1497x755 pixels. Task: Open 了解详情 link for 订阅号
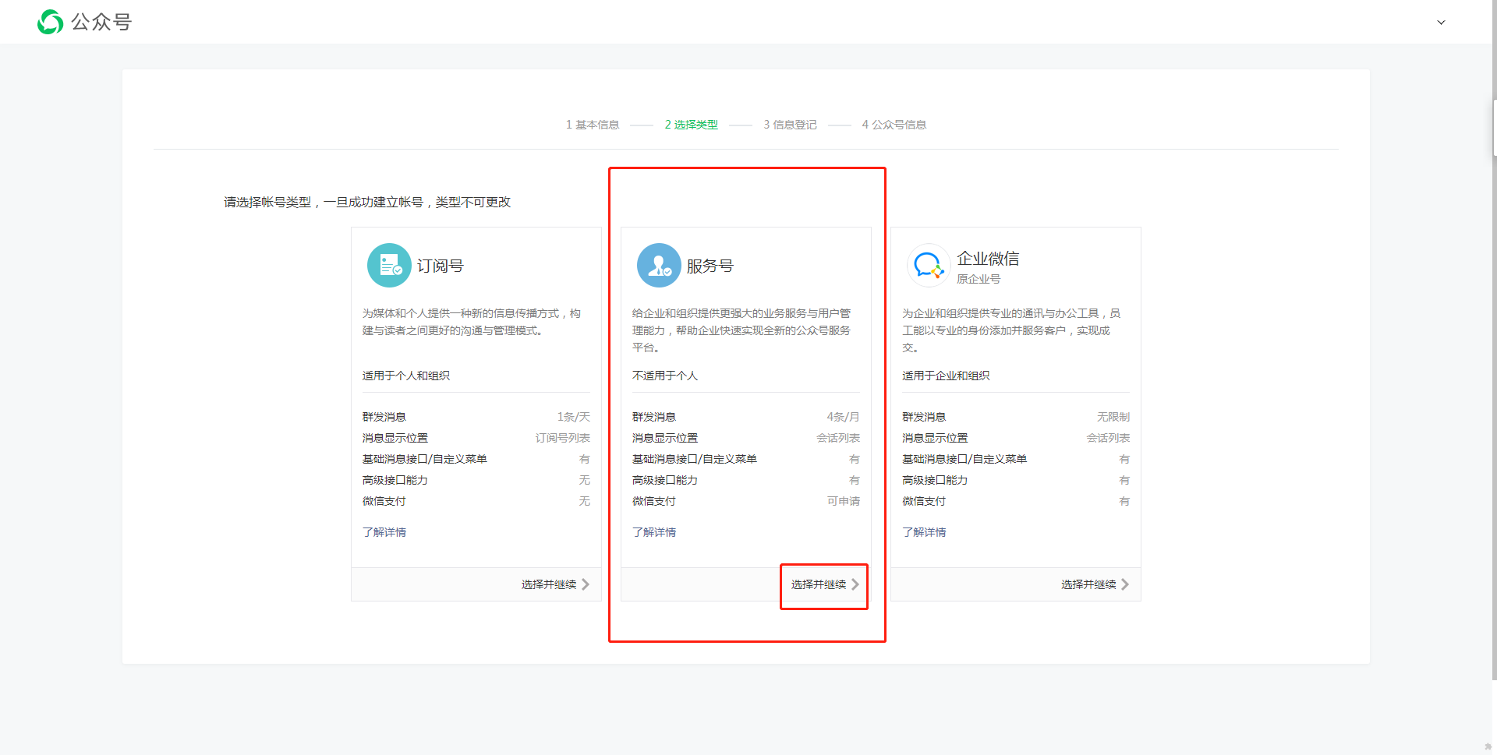[384, 532]
